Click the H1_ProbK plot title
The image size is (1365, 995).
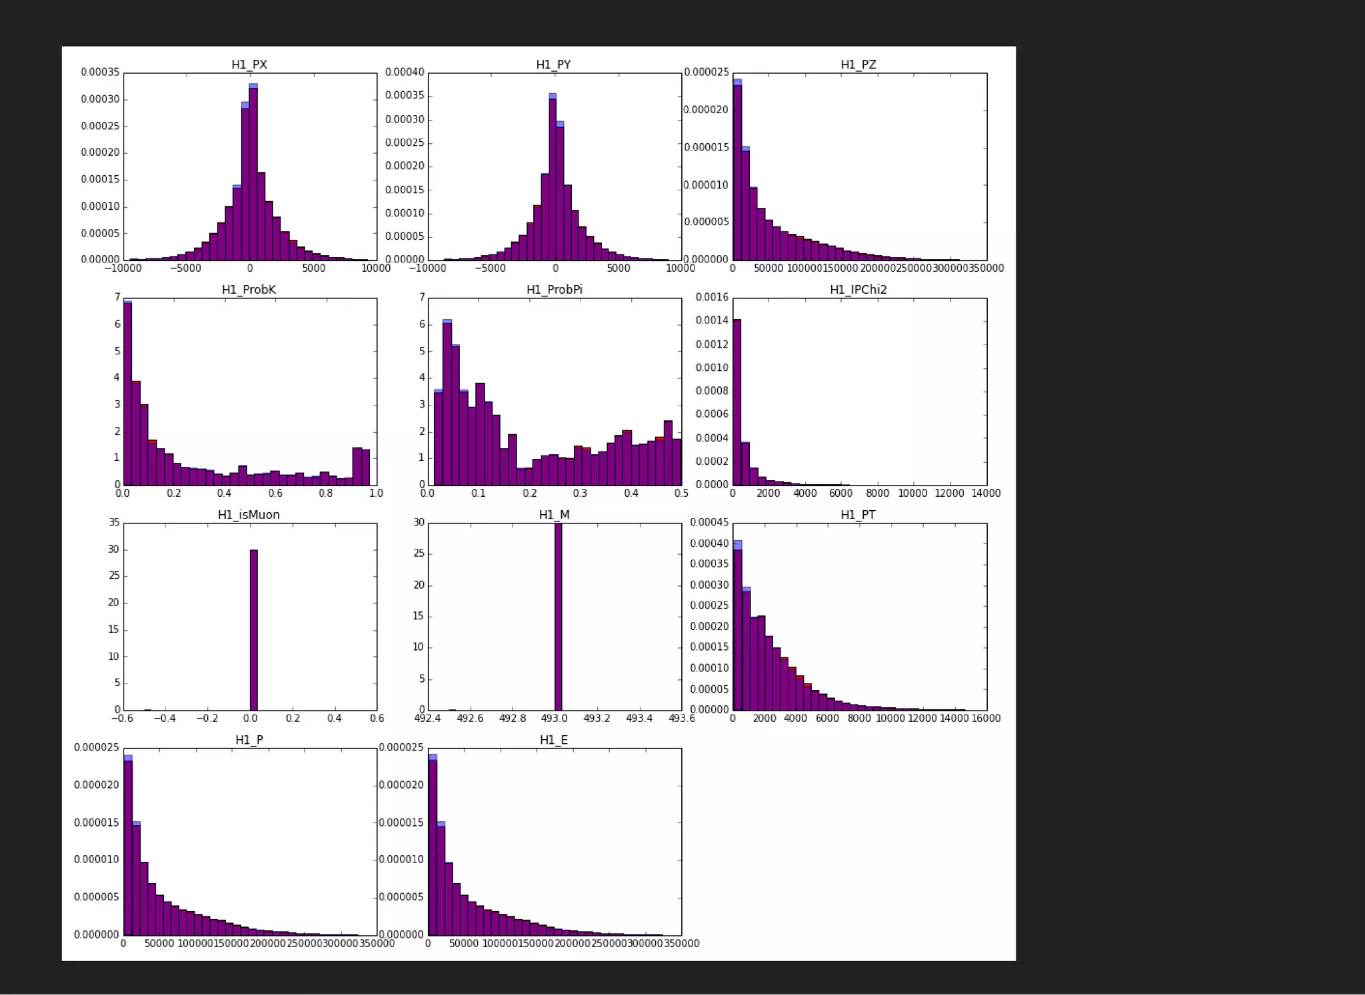249,290
